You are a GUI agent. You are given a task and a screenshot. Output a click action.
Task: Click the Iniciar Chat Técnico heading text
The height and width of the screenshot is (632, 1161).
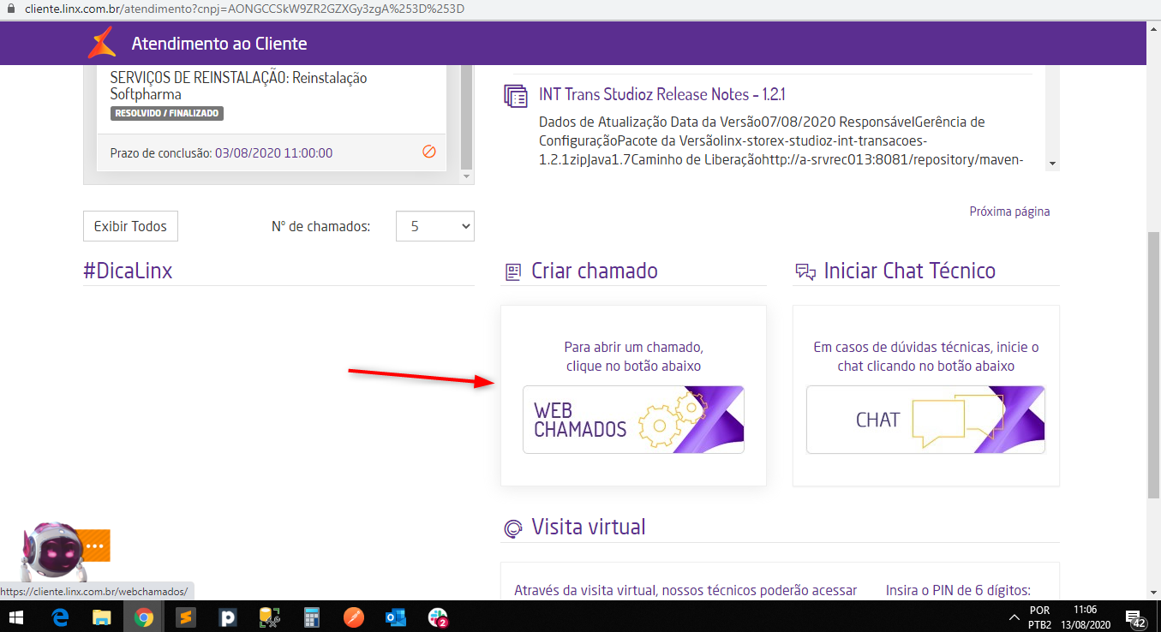[x=910, y=271]
